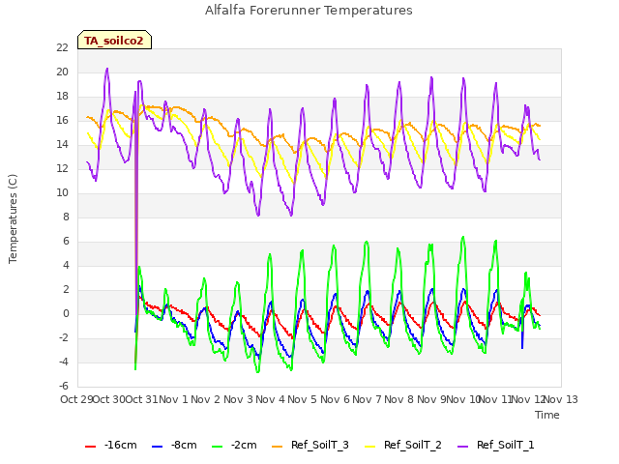
Task: Click the 22 y-axis tick label
Action: coord(62,47)
